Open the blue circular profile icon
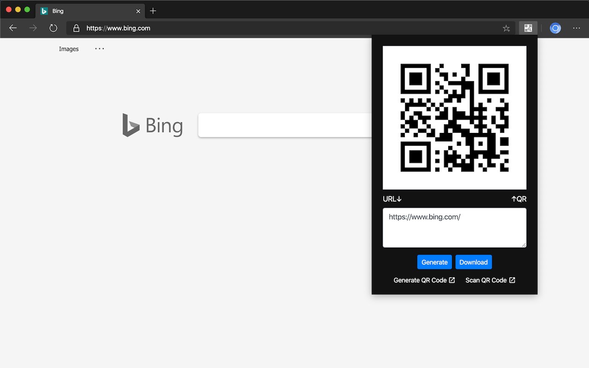The width and height of the screenshot is (589, 368). point(555,28)
